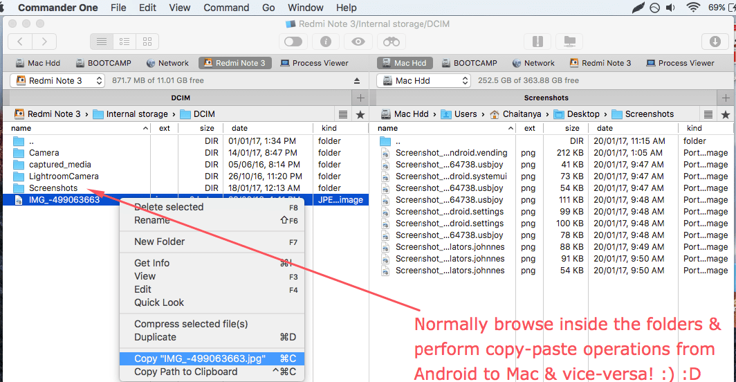Choose Get Info from context menu
This screenshot has height=382, width=736.
pos(212,263)
